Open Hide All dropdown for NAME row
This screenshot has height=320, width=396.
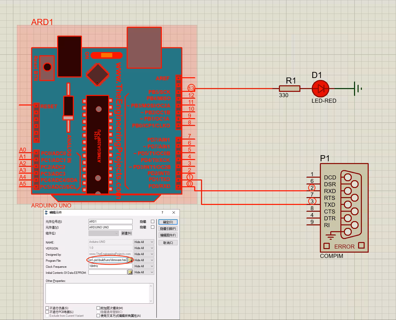tap(144, 242)
